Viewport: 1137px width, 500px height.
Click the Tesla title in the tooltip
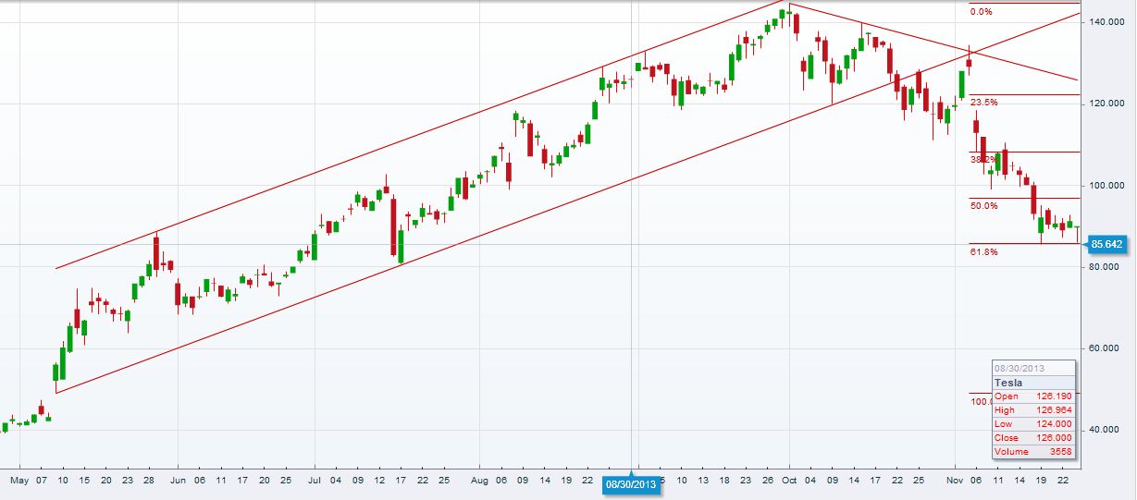tap(1007, 382)
